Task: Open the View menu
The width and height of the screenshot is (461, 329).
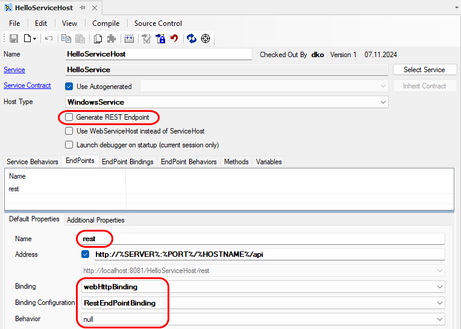Action: tap(69, 23)
